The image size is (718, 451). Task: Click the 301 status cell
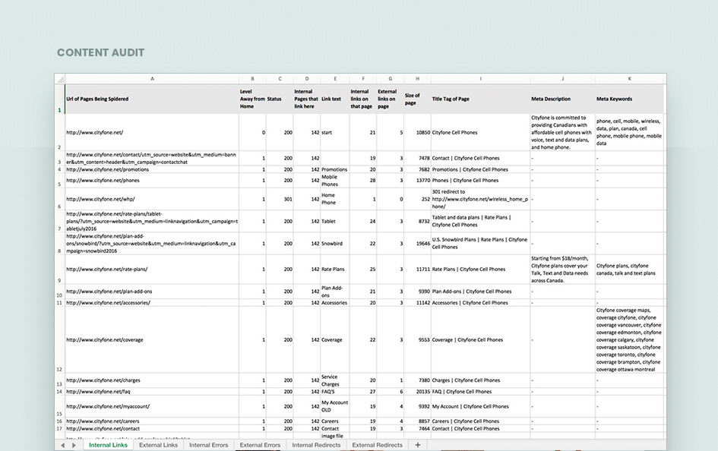(x=280, y=199)
